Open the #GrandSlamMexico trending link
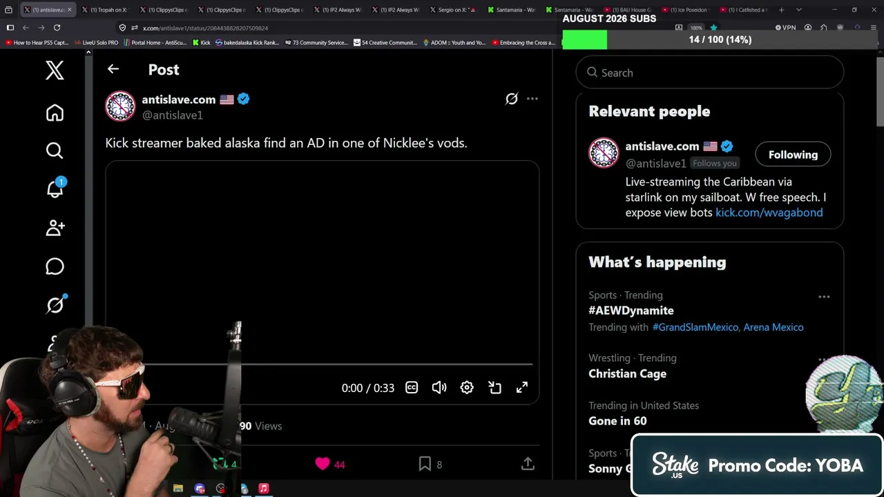 click(x=695, y=327)
